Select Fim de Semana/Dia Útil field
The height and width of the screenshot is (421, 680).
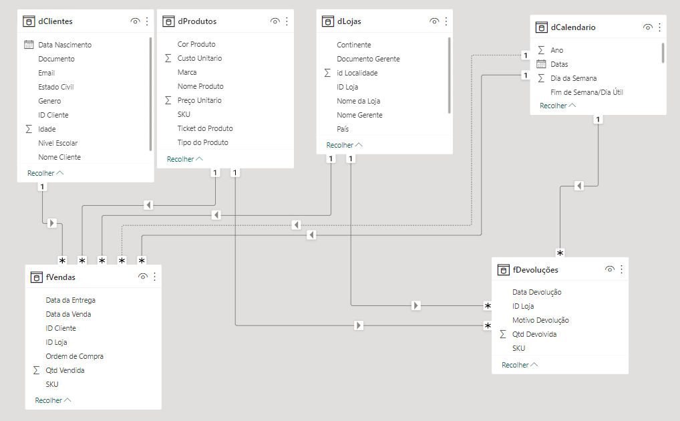[x=586, y=92]
